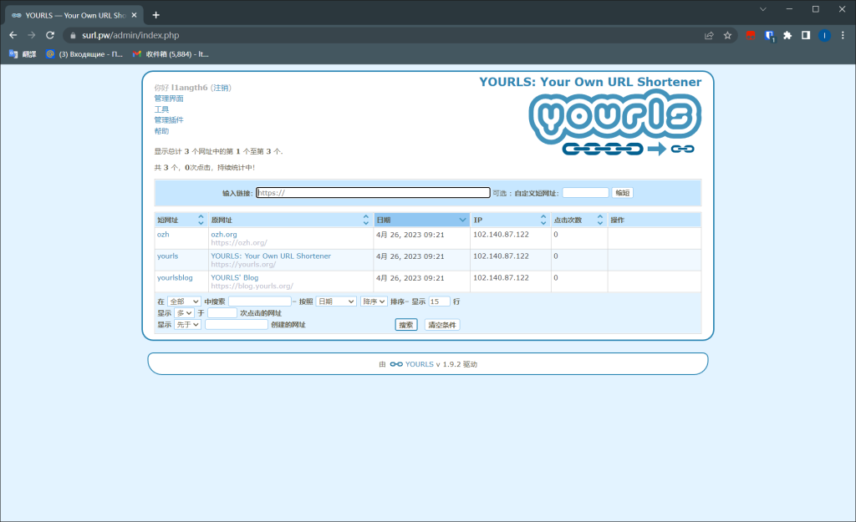The height and width of the screenshot is (522, 856).
Task: Click the 注销 logout link
Action: point(221,88)
